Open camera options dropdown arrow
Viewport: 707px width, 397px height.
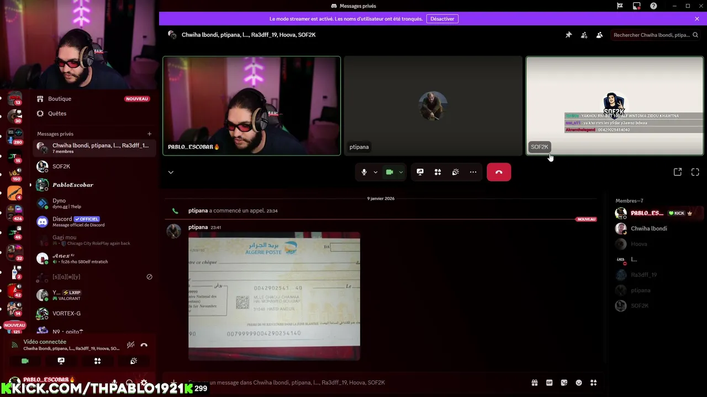point(401,172)
